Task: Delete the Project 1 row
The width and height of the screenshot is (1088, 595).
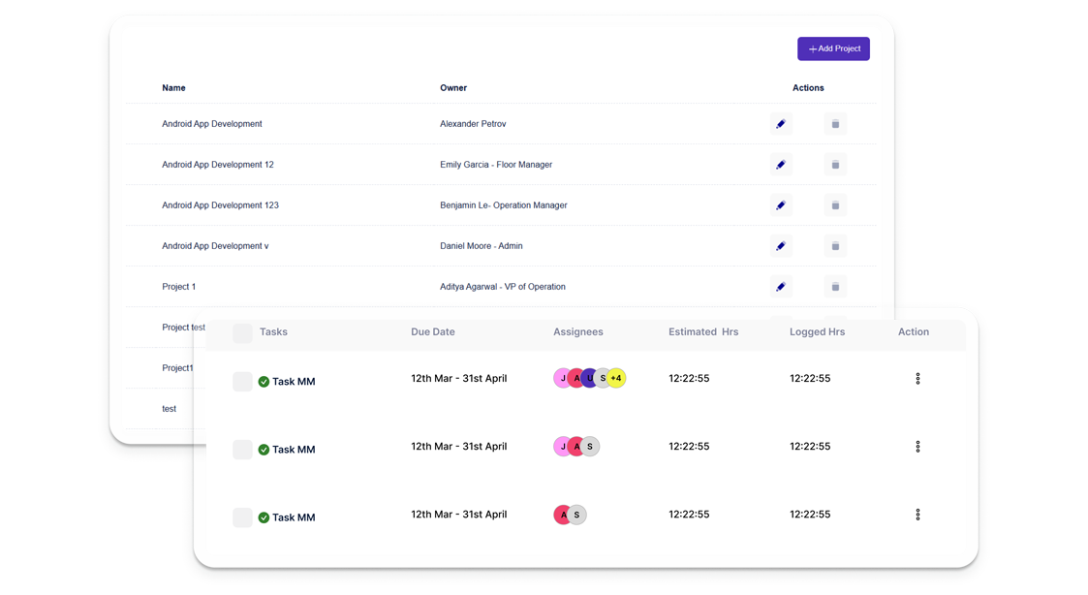Action: [x=835, y=287]
